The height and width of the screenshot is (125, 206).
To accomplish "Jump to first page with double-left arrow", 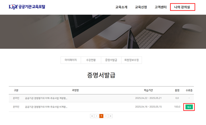I will (92, 116).
